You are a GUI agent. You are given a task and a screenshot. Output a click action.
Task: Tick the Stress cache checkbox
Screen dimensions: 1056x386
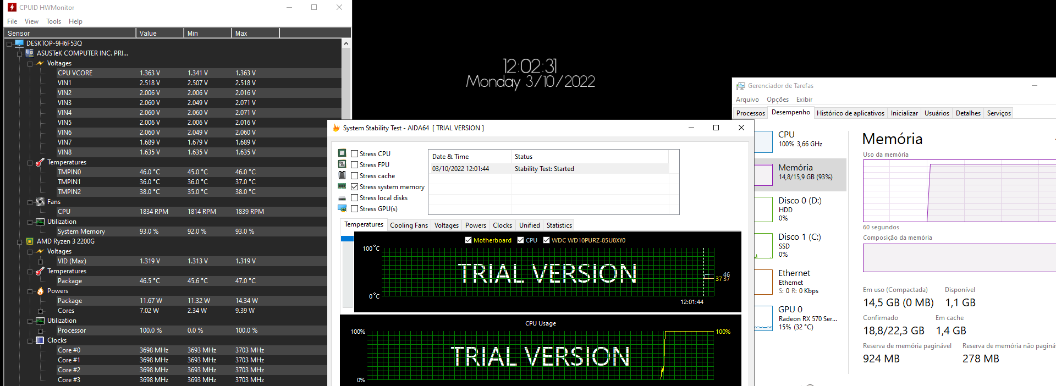pyautogui.click(x=355, y=176)
